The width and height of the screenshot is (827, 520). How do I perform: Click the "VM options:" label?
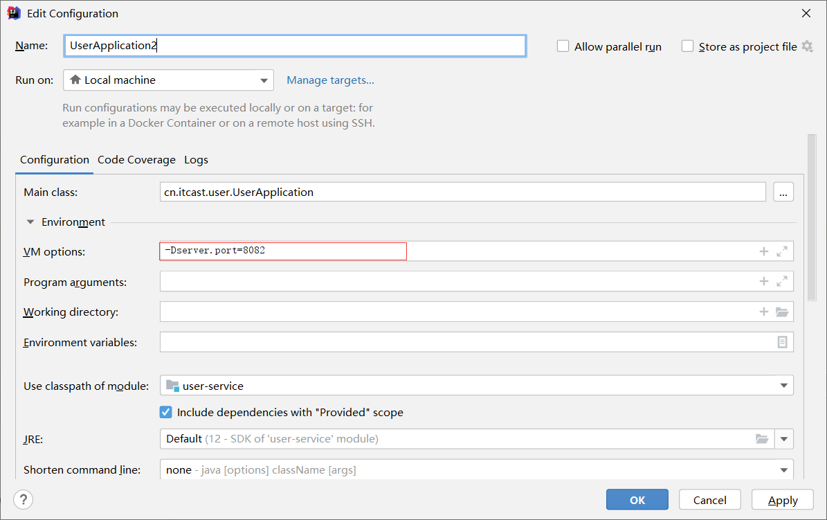coord(54,252)
